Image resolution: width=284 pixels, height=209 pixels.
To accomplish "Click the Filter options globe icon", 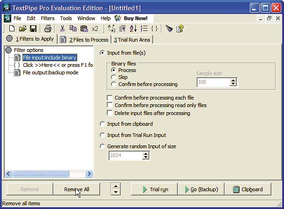I will (8, 50).
